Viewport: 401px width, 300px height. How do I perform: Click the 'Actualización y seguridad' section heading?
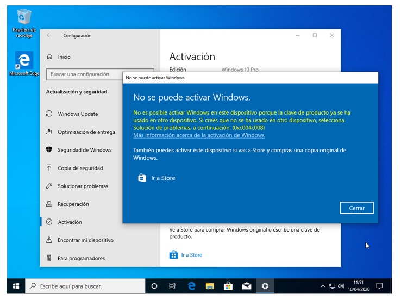point(77,92)
